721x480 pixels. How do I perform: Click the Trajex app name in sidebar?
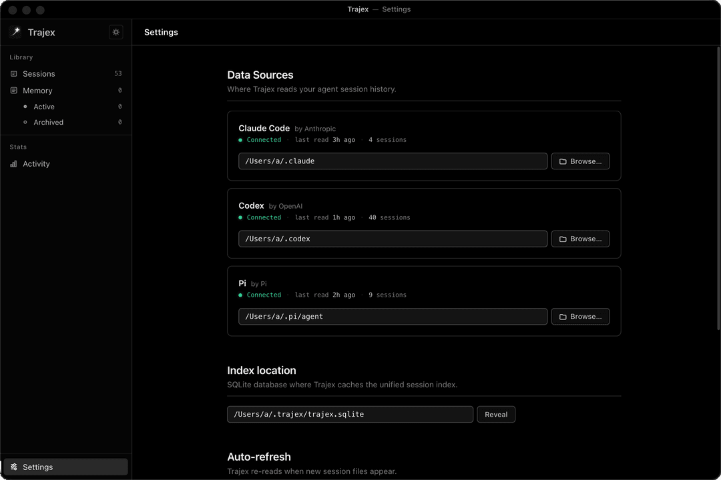(41, 32)
